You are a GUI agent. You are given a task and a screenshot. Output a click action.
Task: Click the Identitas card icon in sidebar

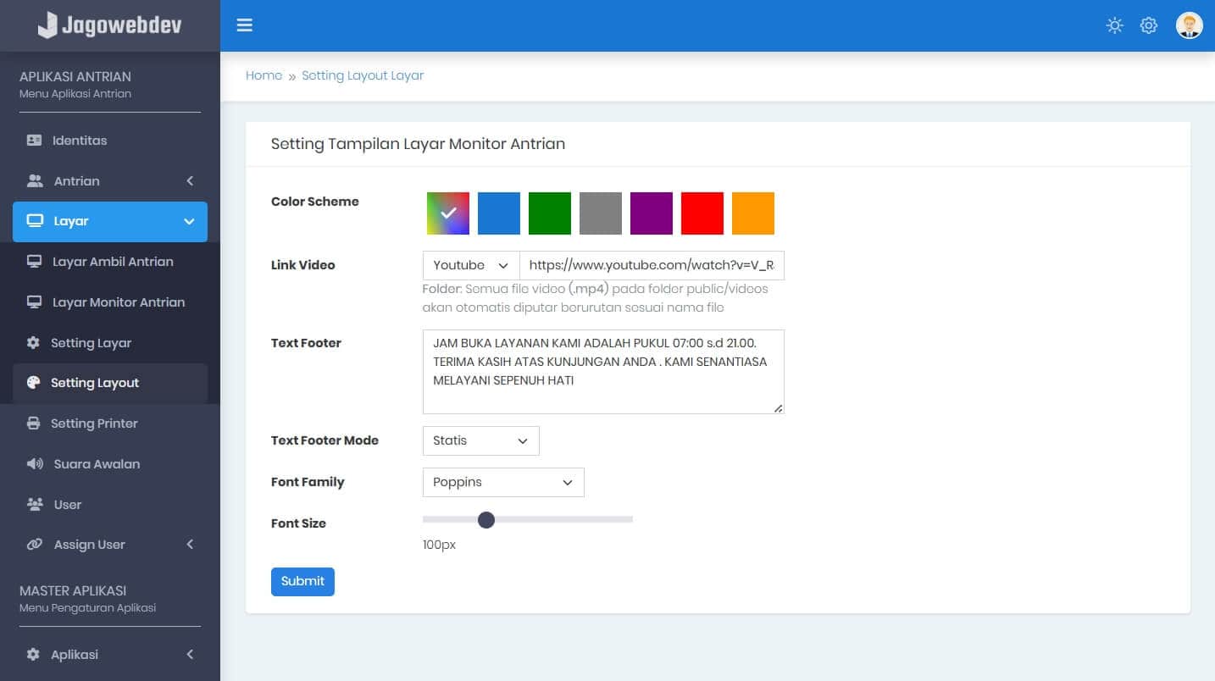click(x=34, y=141)
